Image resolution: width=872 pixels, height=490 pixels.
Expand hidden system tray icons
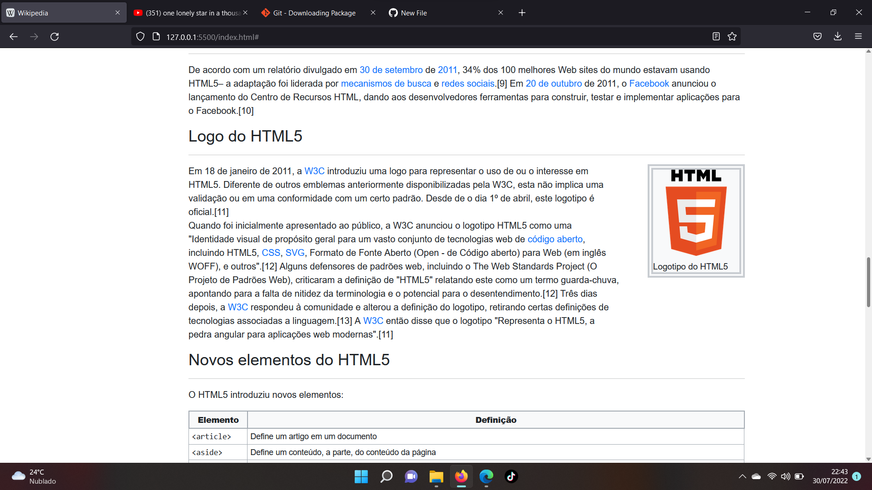pyautogui.click(x=742, y=476)
